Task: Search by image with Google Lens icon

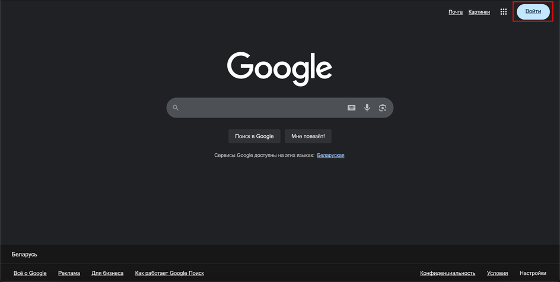Action: (383, 107)
